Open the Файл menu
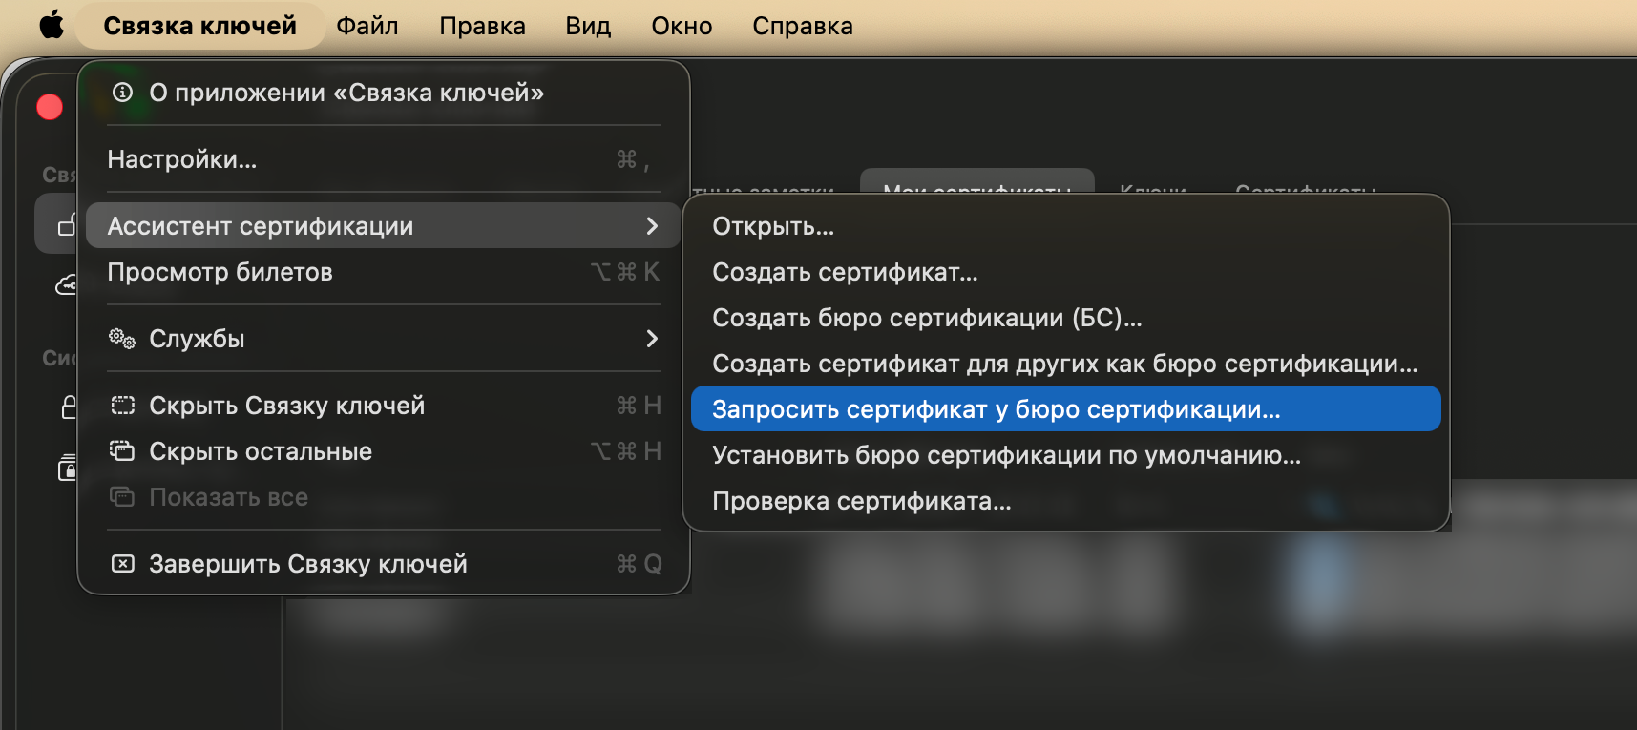 point(367,26)
